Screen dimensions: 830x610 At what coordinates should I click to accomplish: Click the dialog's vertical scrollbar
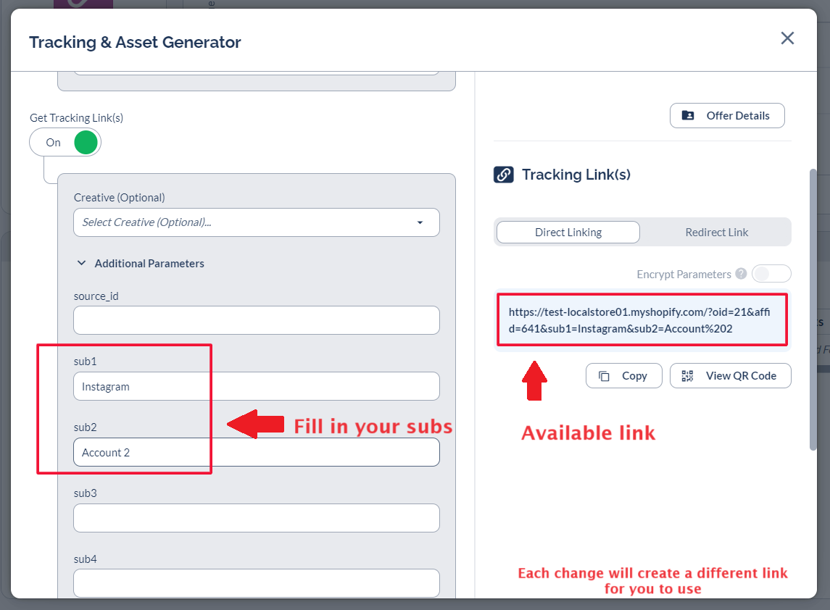(x=813, y=312)
